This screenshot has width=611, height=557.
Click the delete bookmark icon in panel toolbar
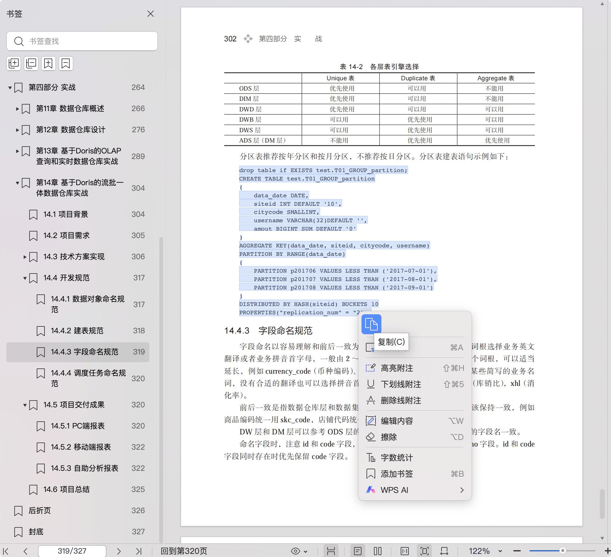[x=66, y=63]
